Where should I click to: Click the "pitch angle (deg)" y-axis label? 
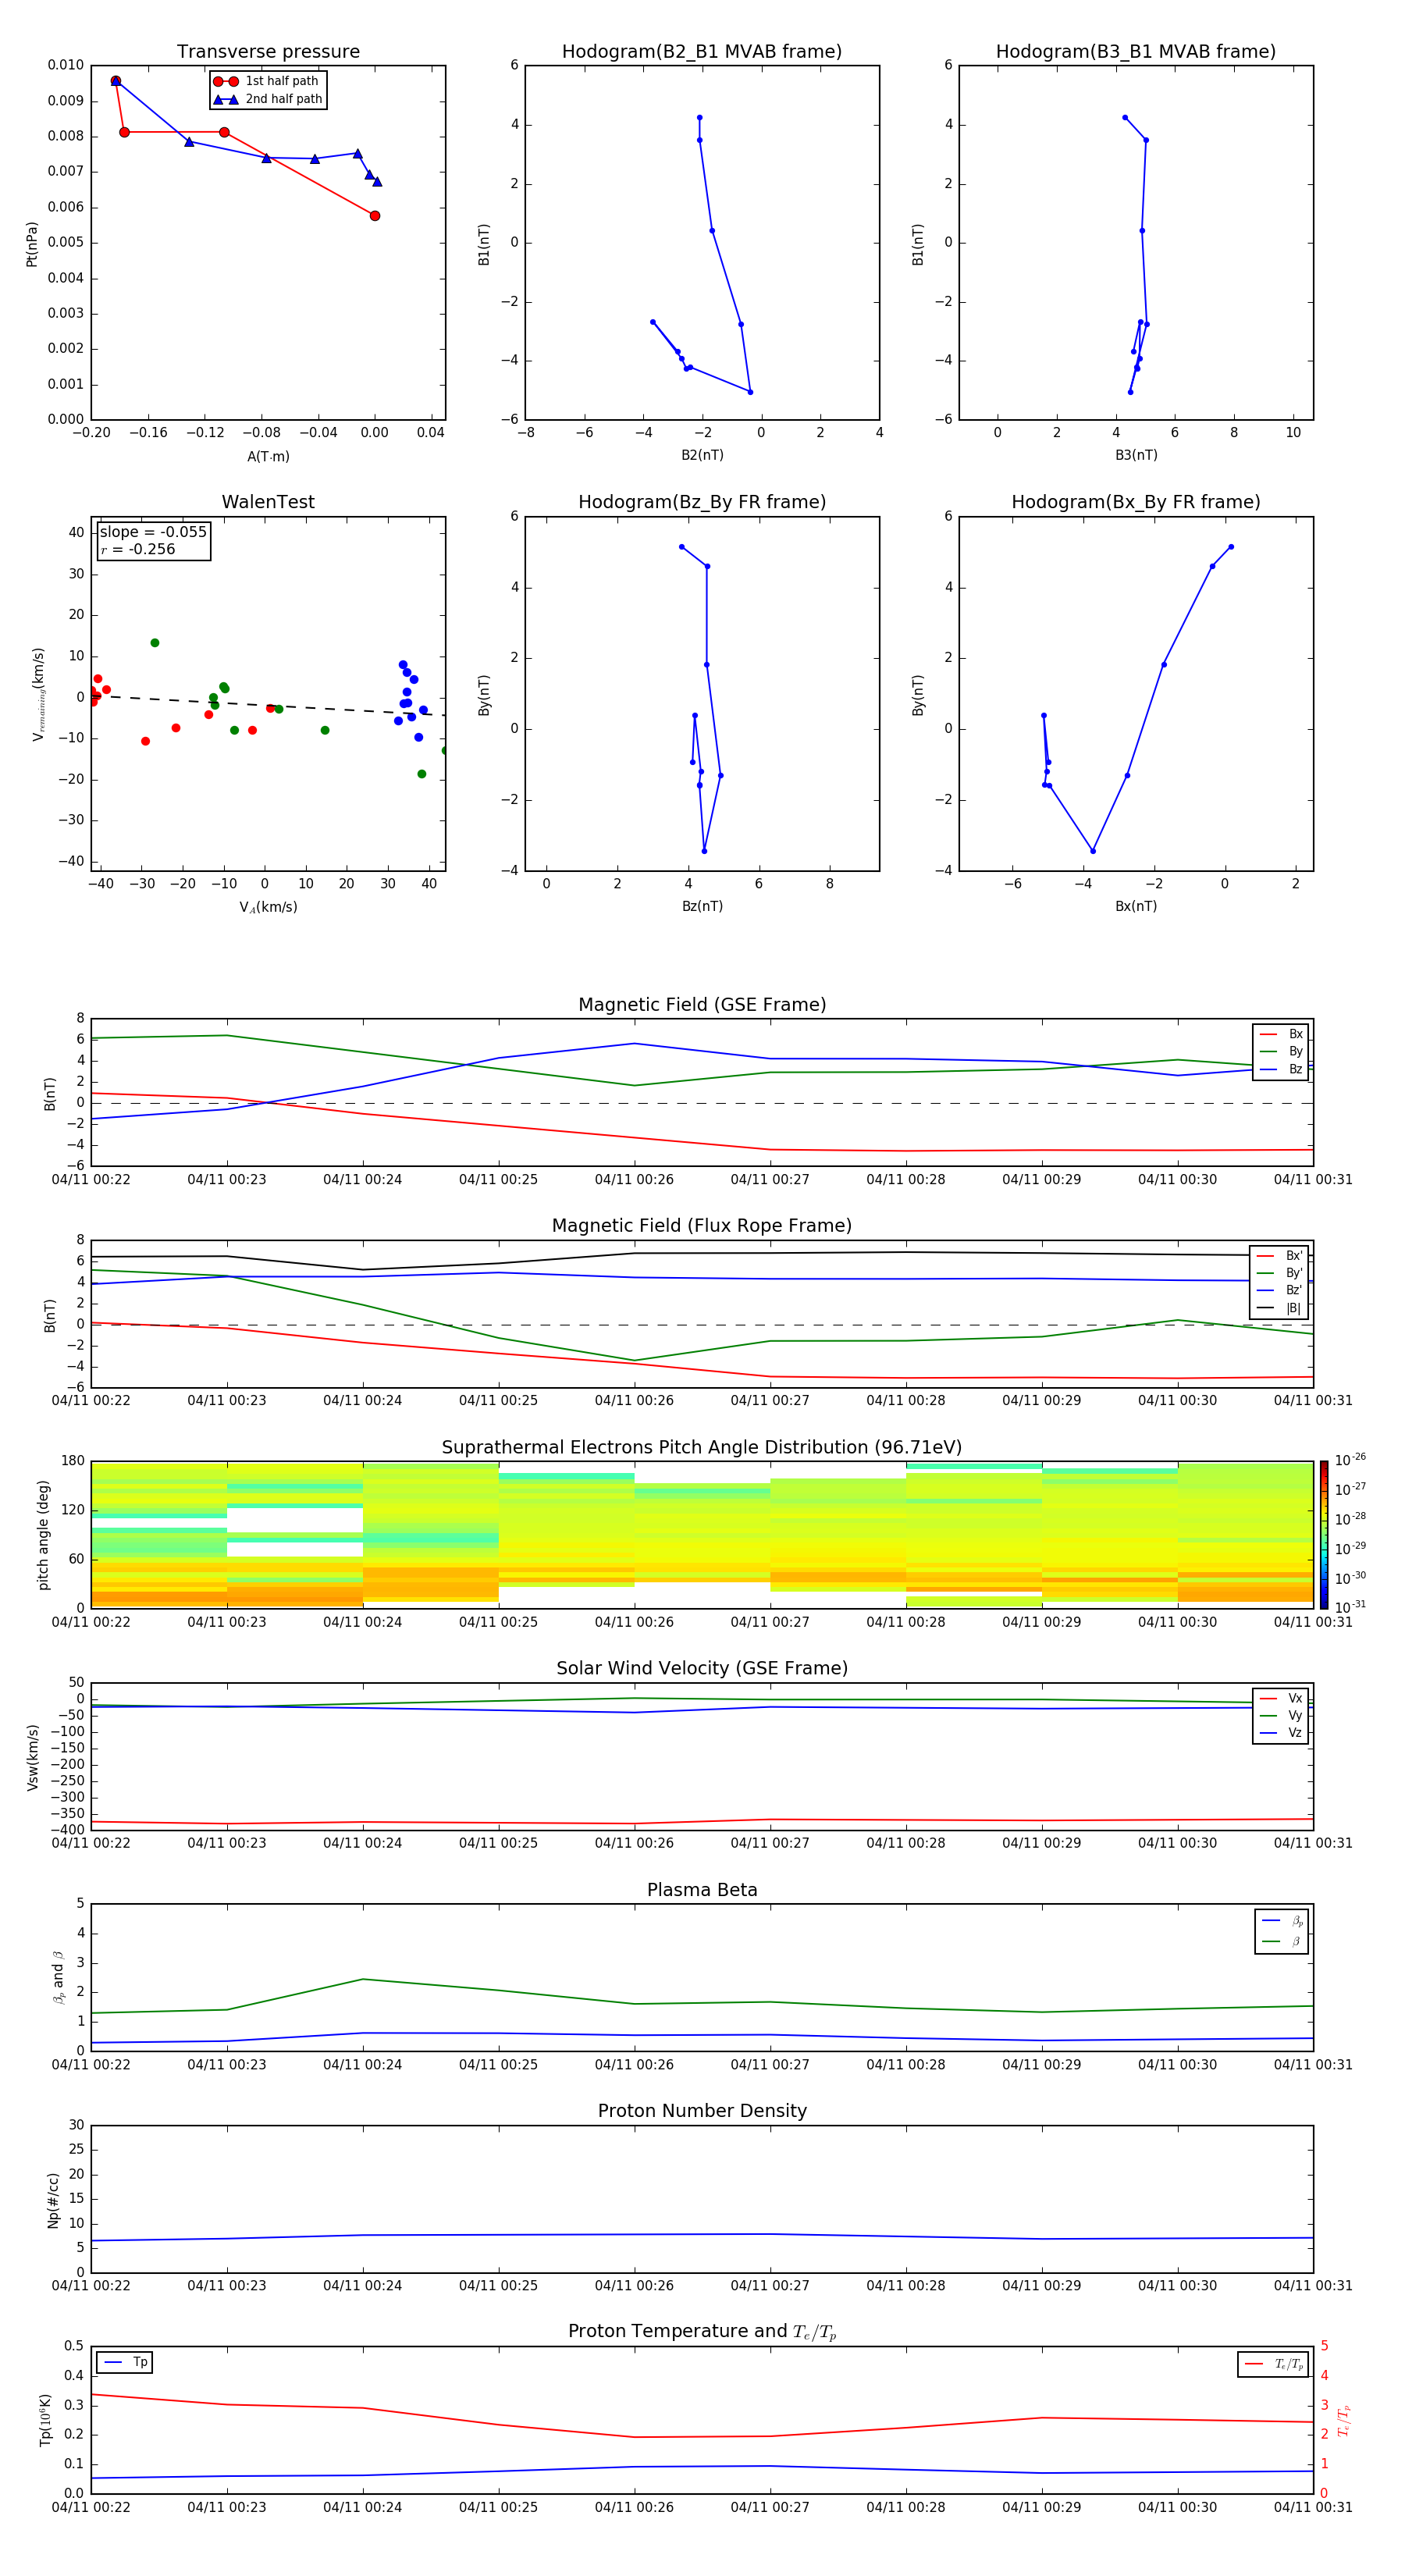(x=43, y=1535)
